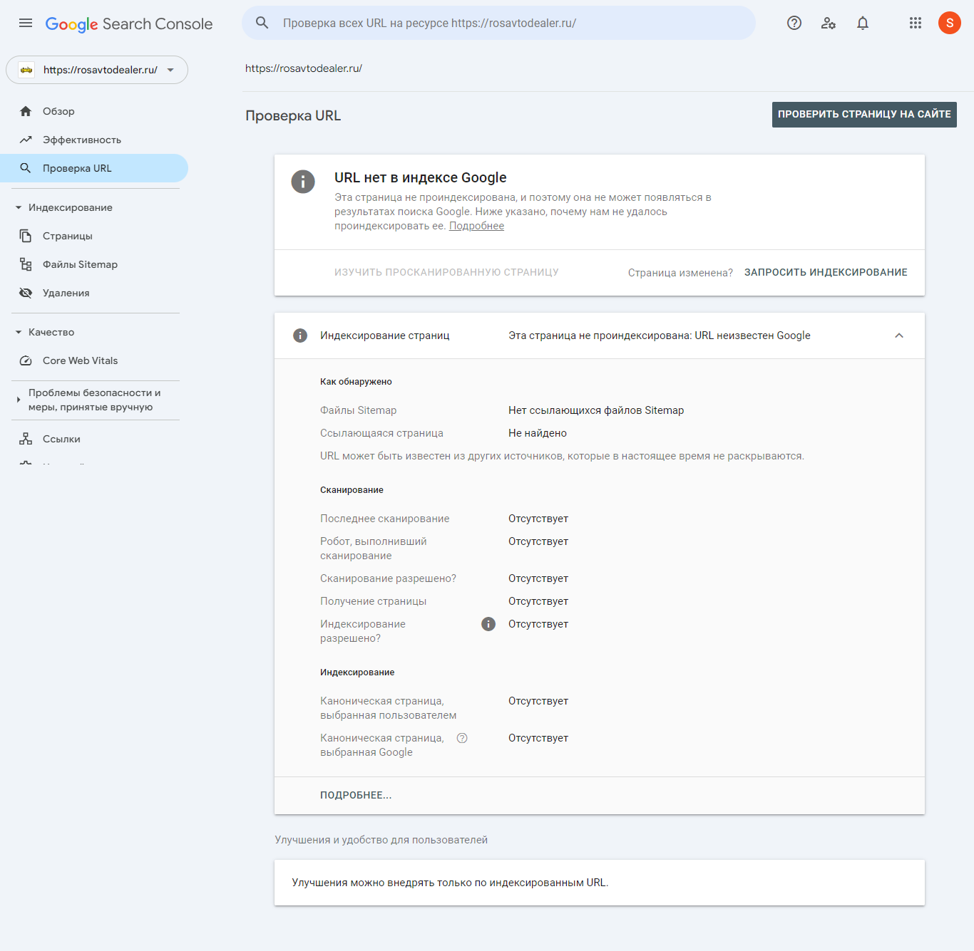Open 'Core Web Vitals' report
The image size is (974, 951).
[80, 360]
